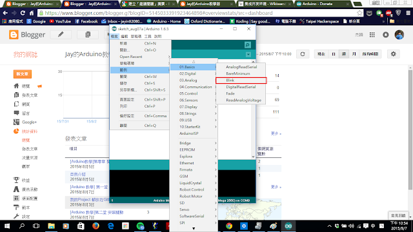Open the Arduino Serial Monitor magnifier icon
This screenshot has width=413, height=232.
(x=247, y=45)
